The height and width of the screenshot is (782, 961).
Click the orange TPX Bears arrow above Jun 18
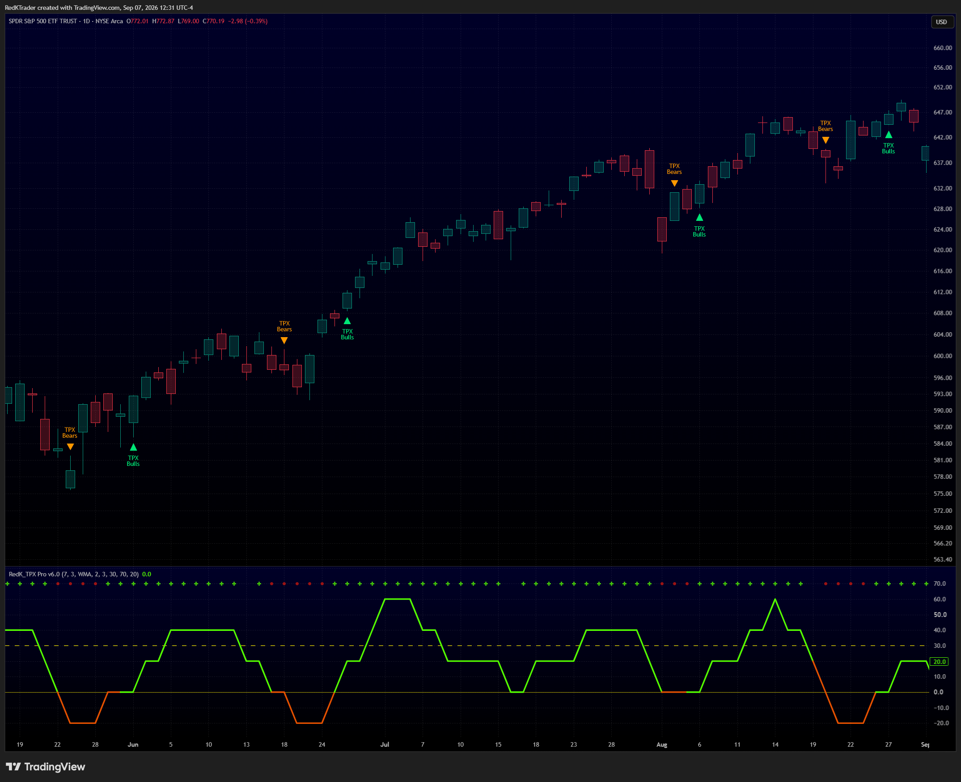(x=284, y=341)
